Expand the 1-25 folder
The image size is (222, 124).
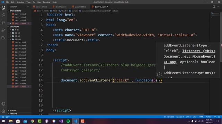point(17,30)
